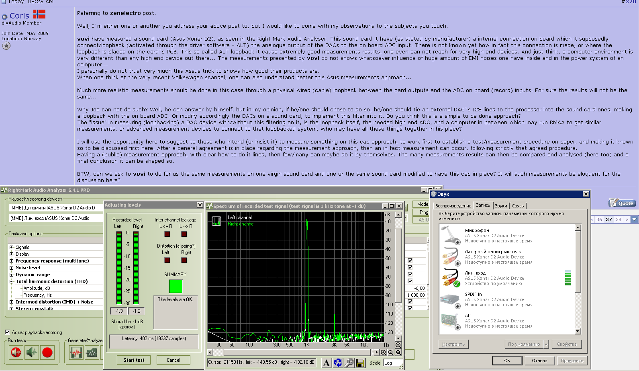Expand the Noise level node

(x=12, y=268)
